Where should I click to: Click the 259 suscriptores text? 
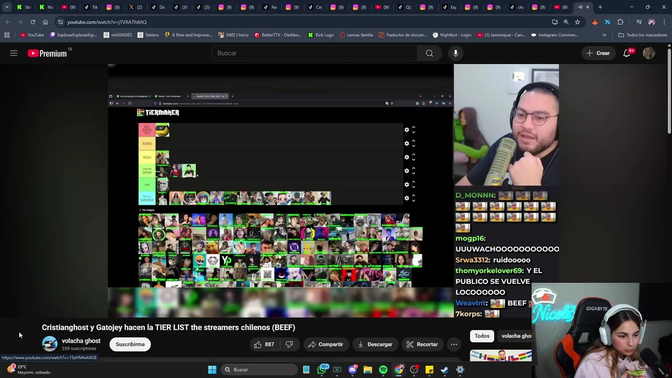(x=79, y=349)
